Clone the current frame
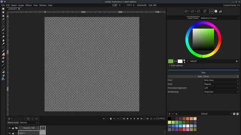The image size is (241, 135). click(111, 118)
